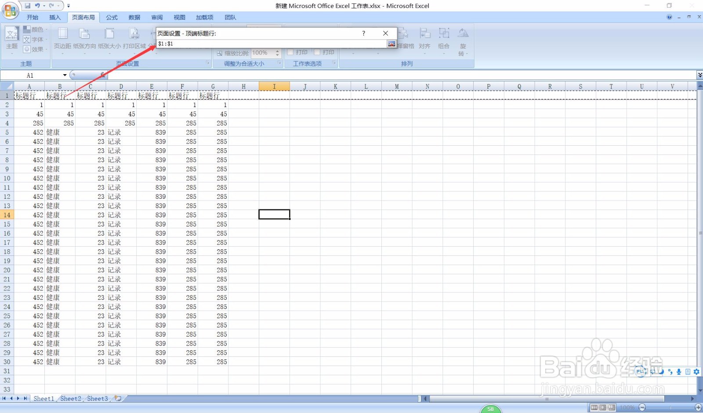Click cell E10 containing 839
The width and height of the screenshot is (703, 413).
[x=152, y=178]
